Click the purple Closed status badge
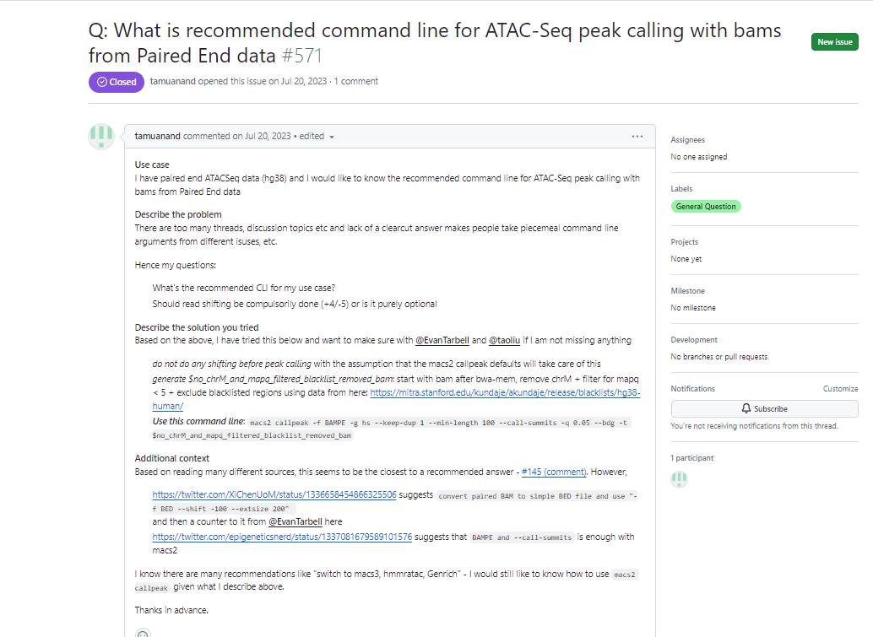 (x=117, y=82)
